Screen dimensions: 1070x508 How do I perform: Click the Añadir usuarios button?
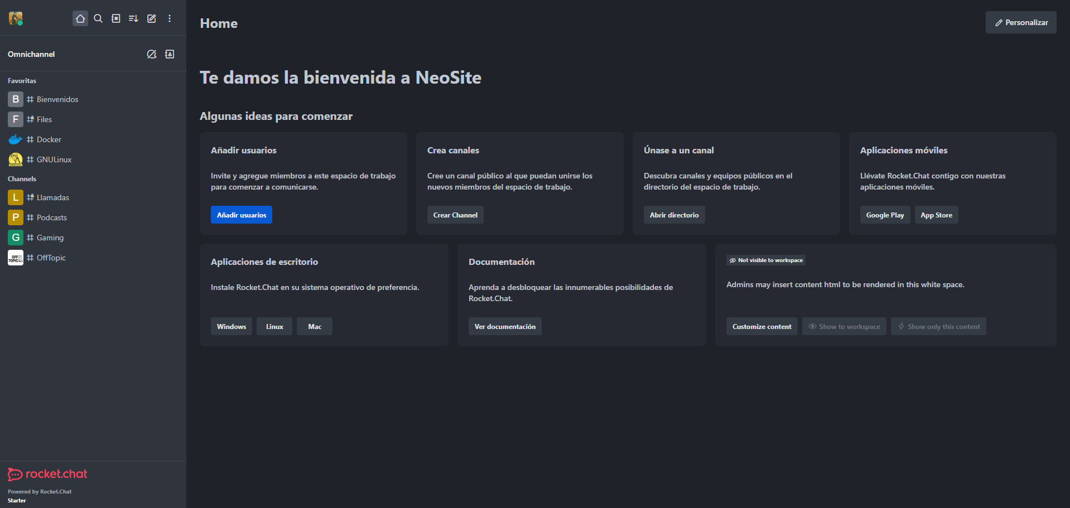click(x=241, y=215)
